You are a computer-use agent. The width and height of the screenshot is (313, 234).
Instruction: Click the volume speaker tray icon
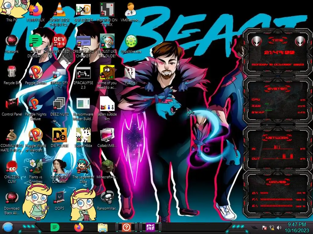coord(279,227)
